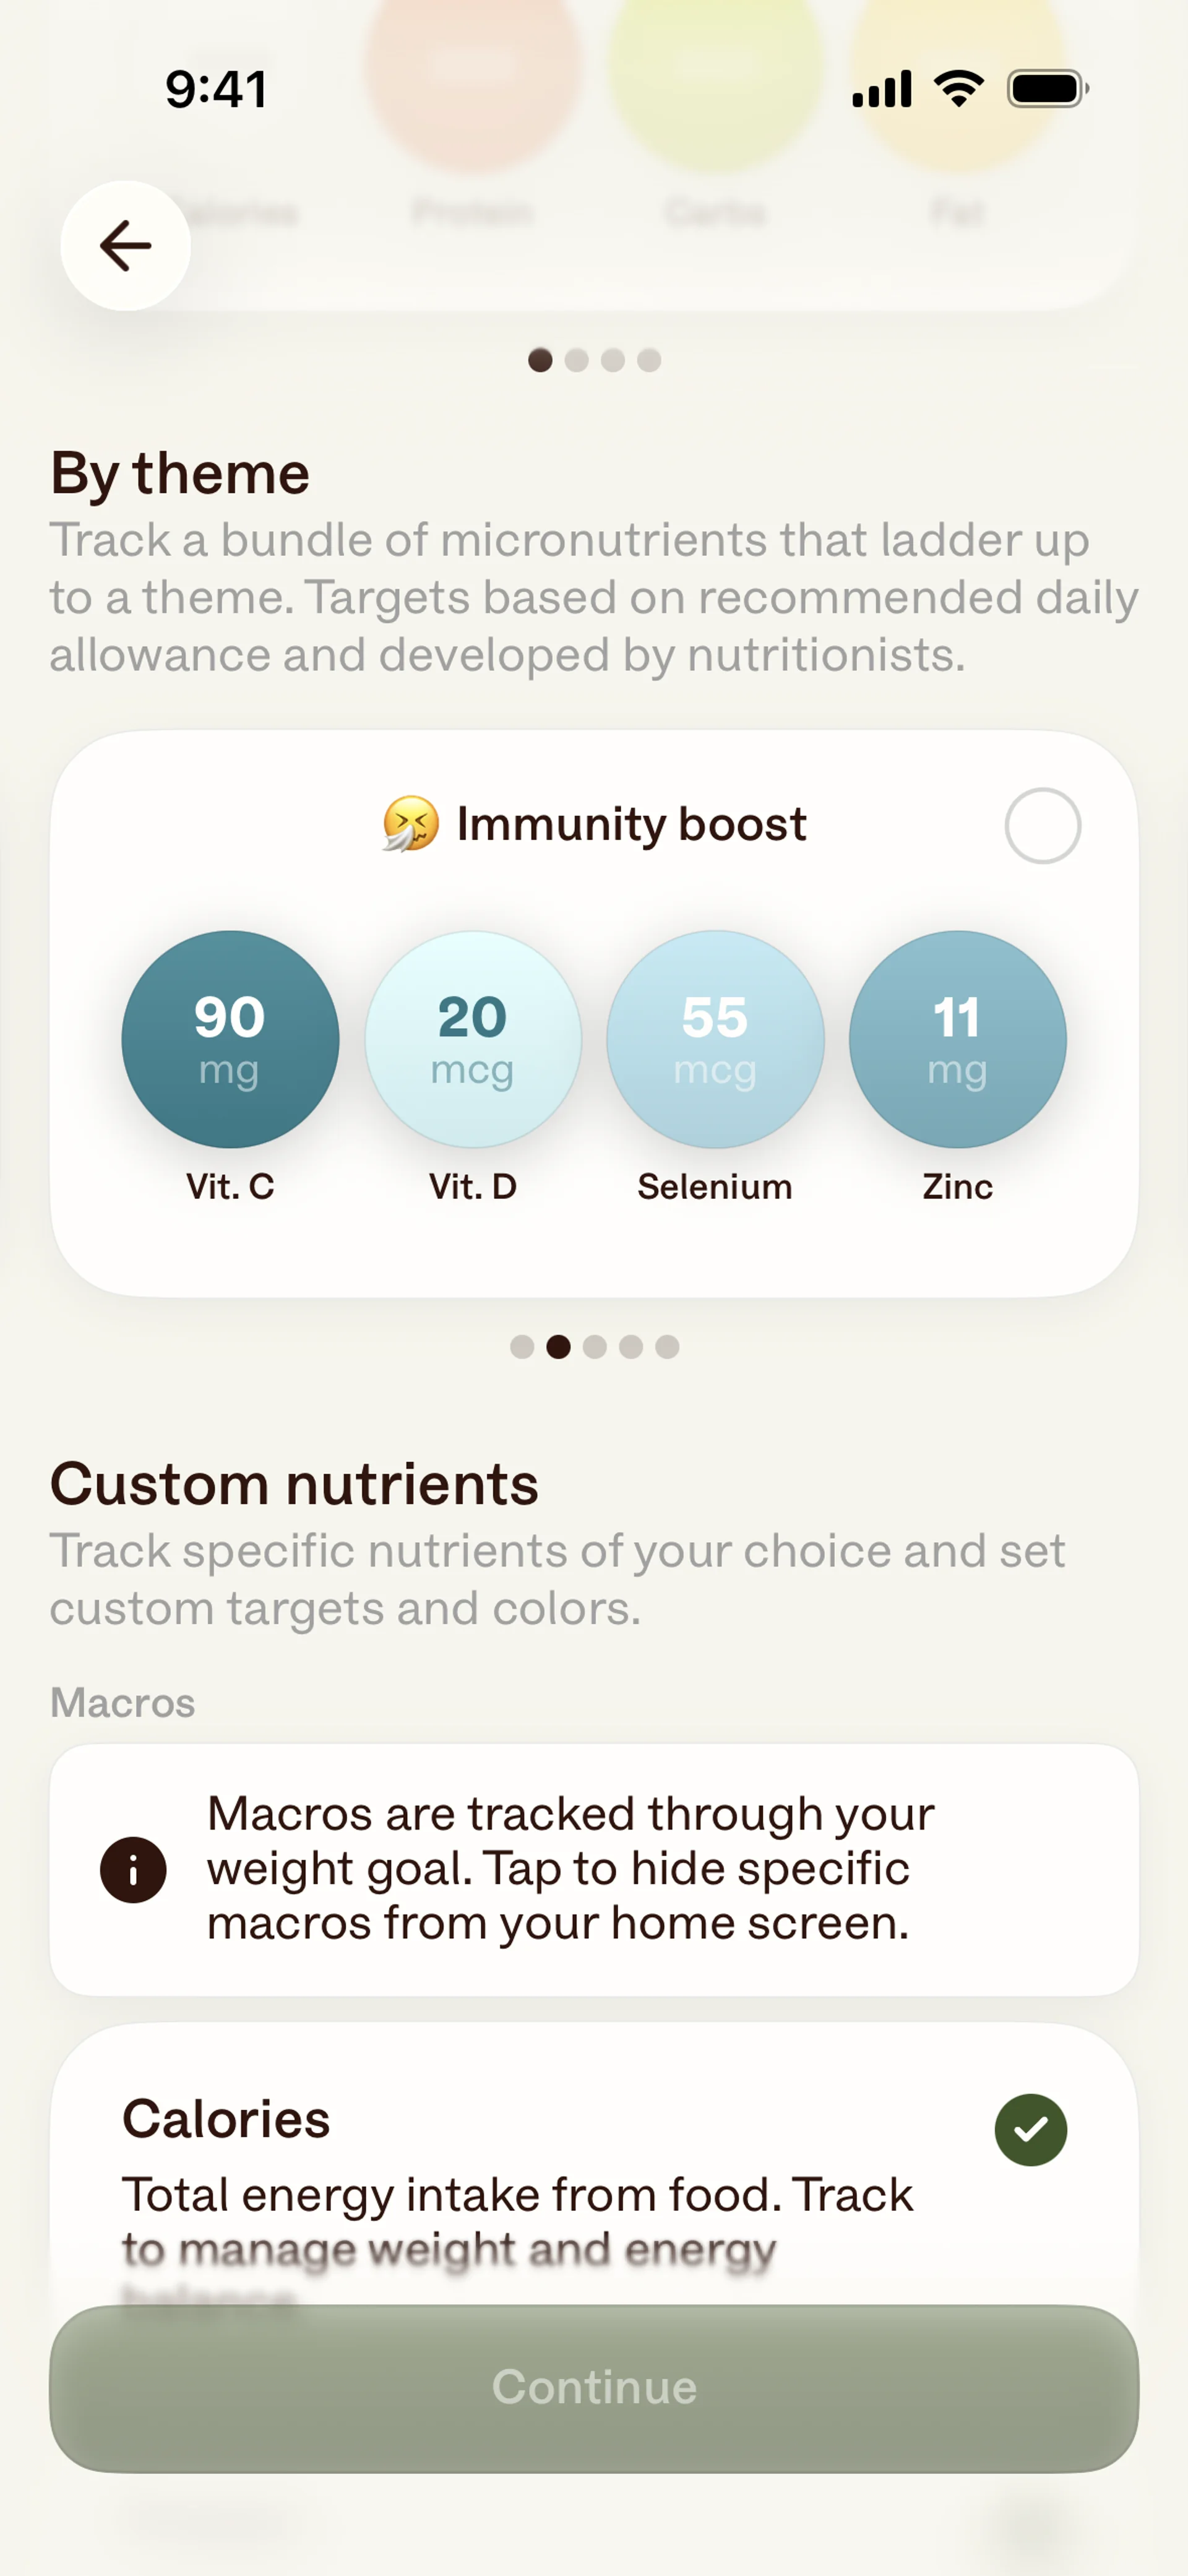Jump to the third theme carousel dot

point(595,1347)
